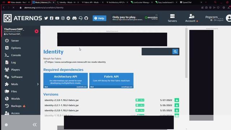Open Account in top navigation
The height and width of the screenshot is (130, 231).
(x=191, y=18)
